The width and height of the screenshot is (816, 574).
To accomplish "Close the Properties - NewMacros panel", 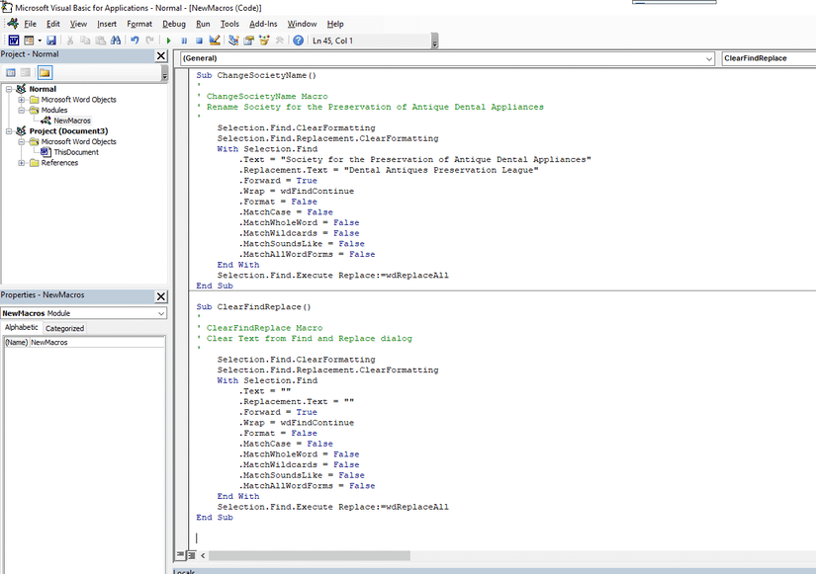I will 161,295.
